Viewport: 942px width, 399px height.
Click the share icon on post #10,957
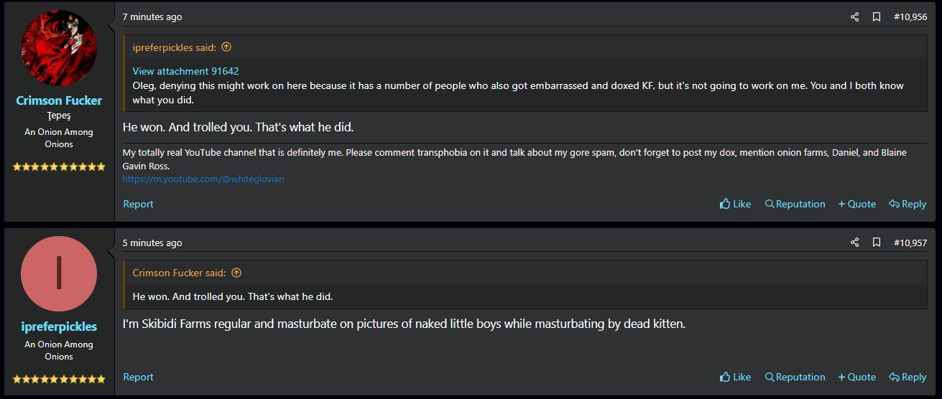[x=854, y=243]
